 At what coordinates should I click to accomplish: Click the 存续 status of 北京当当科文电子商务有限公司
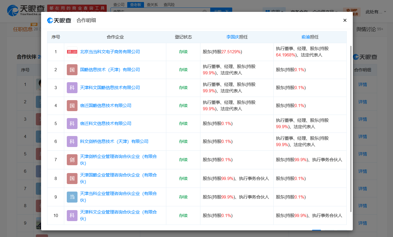pos(183,52)
